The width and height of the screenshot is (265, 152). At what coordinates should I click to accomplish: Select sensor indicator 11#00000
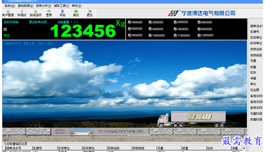(x=182, y=35)
